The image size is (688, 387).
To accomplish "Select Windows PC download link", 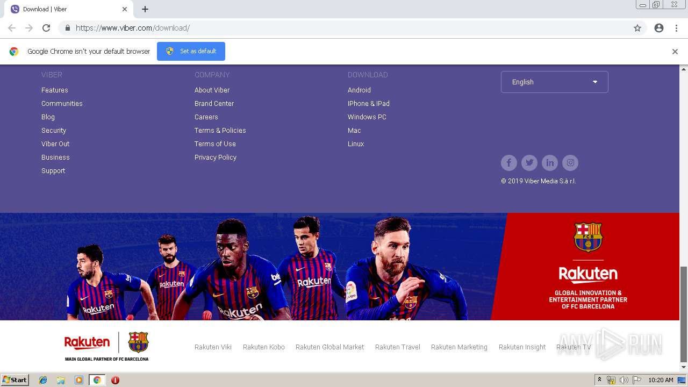I will point(367,117).
